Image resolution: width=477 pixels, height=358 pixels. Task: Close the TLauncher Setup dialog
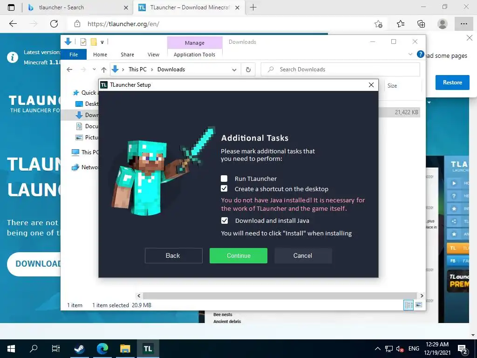click(371, 85)
